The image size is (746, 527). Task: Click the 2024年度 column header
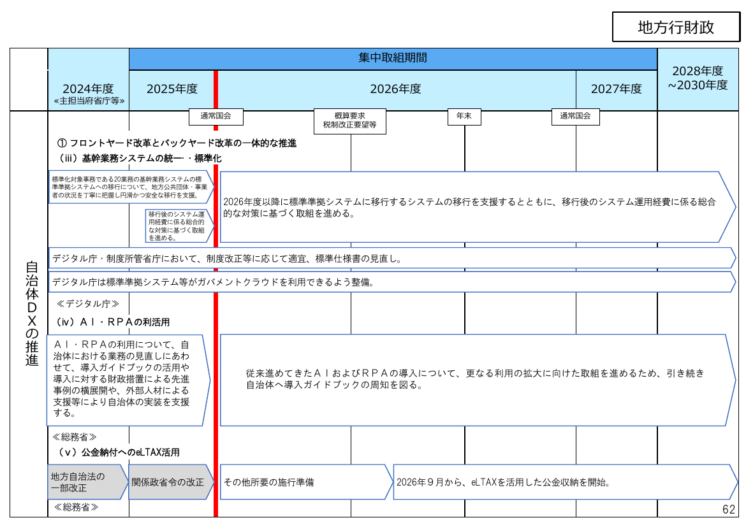click(x=88, y=89)
